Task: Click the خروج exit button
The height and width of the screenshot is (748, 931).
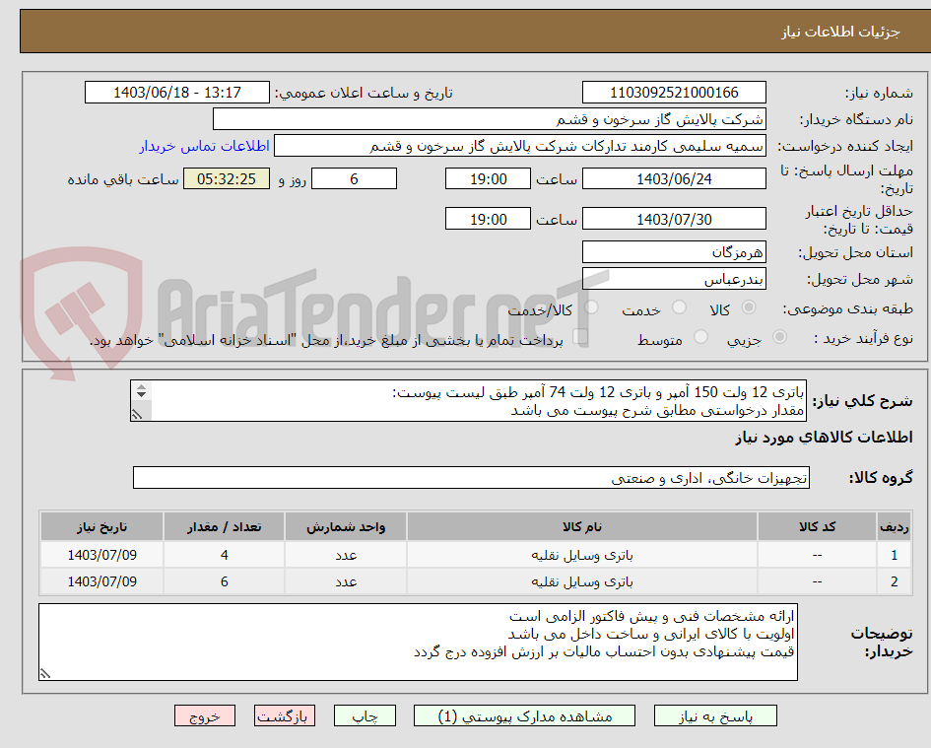Action: [205, 715]
